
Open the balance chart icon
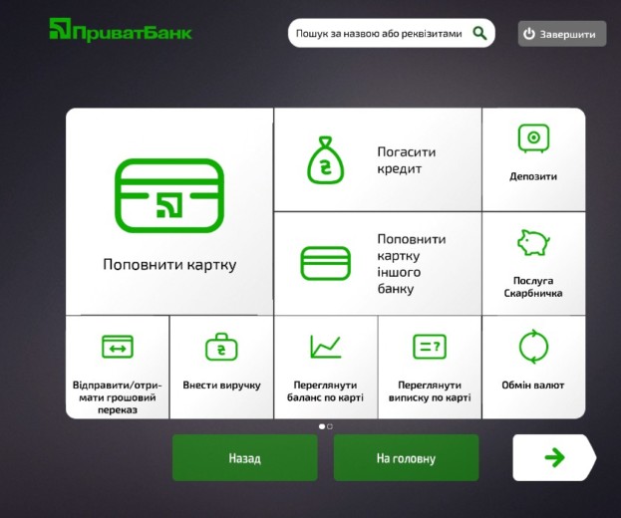pos(326,347)
